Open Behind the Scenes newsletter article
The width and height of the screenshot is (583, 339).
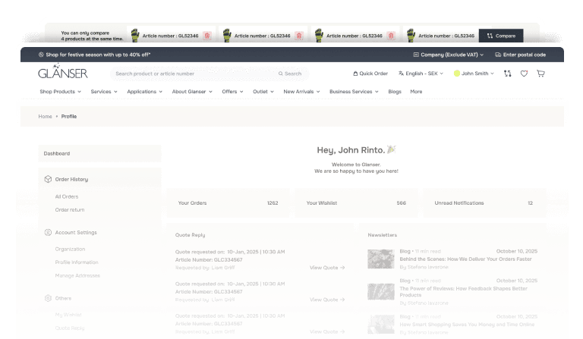pyautogui.click(x=465, y=259)
